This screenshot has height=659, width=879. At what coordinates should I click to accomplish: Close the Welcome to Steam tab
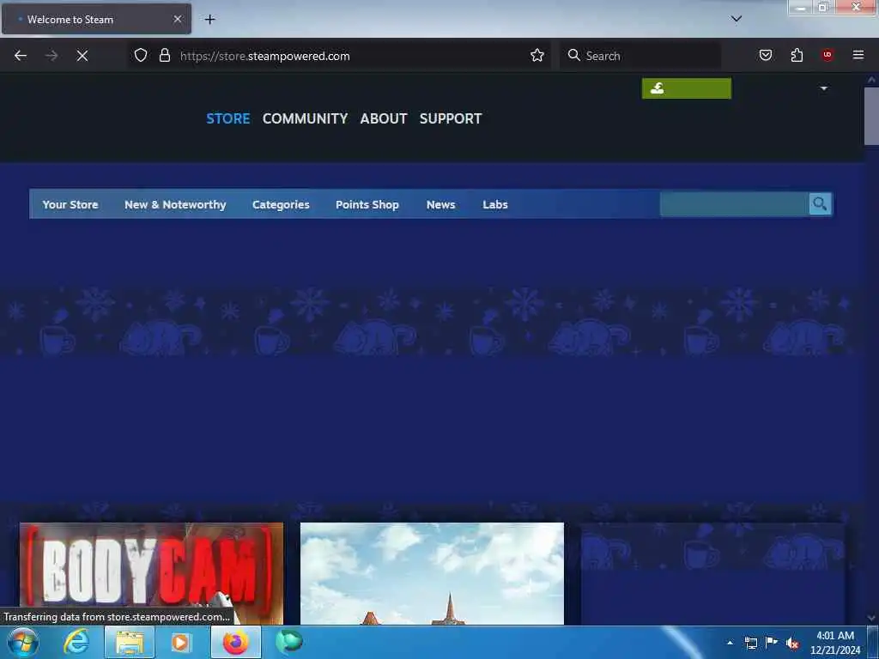click(x=178, y=19)
